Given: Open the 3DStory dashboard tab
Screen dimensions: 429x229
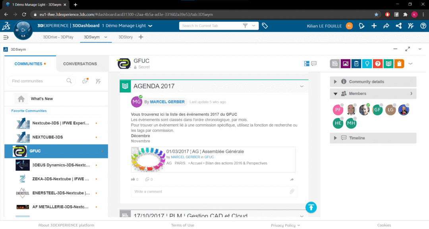Looking at the screenshot, I should pos(126,37).
